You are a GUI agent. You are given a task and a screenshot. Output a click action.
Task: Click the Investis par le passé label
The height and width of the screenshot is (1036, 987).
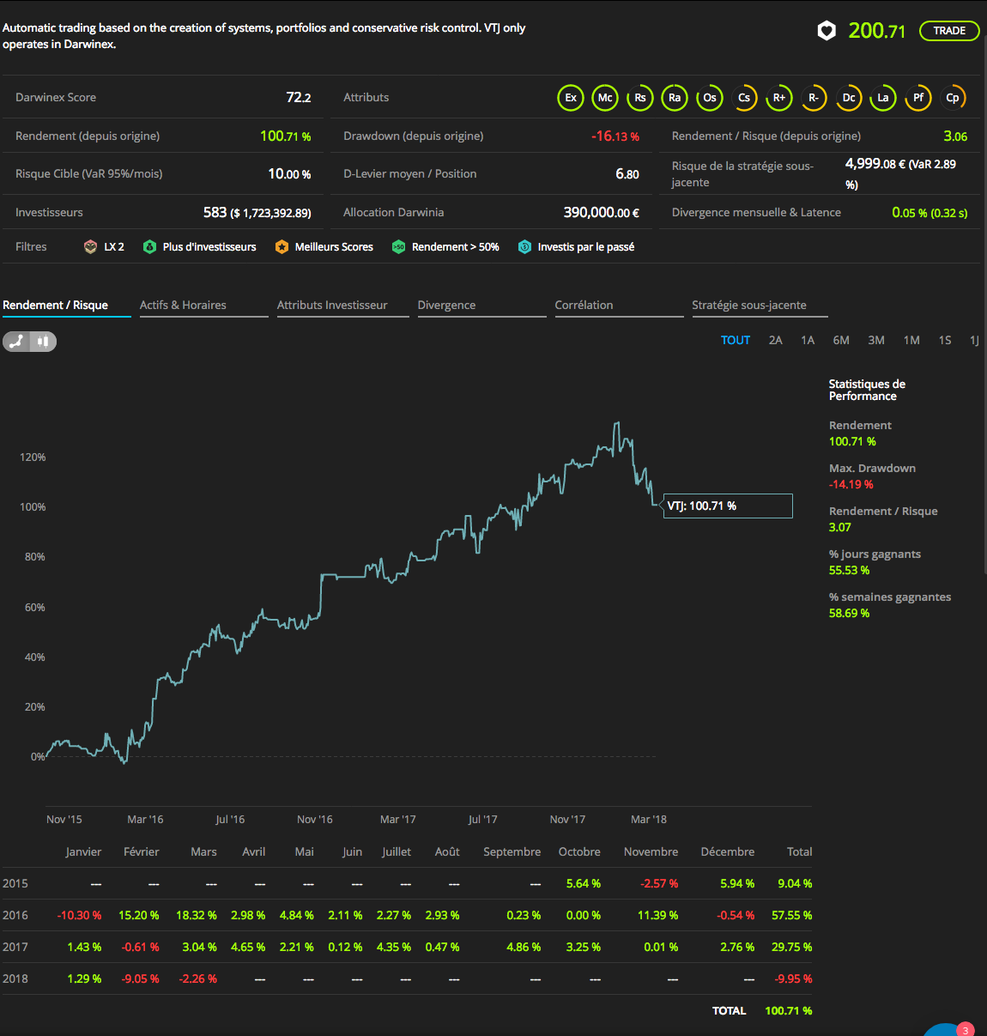click(x=586, y=247)
